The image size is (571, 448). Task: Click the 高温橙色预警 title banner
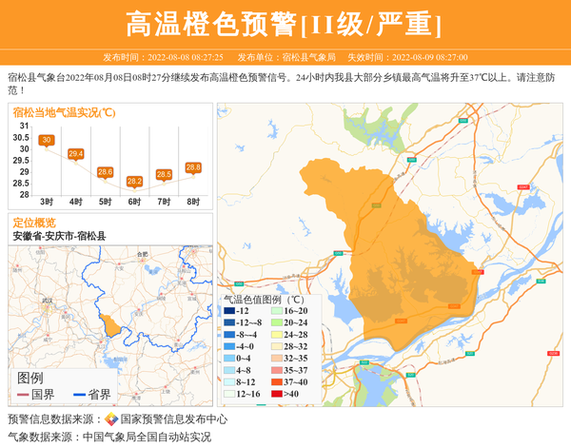pyautogui.click(x=285, y=23)
